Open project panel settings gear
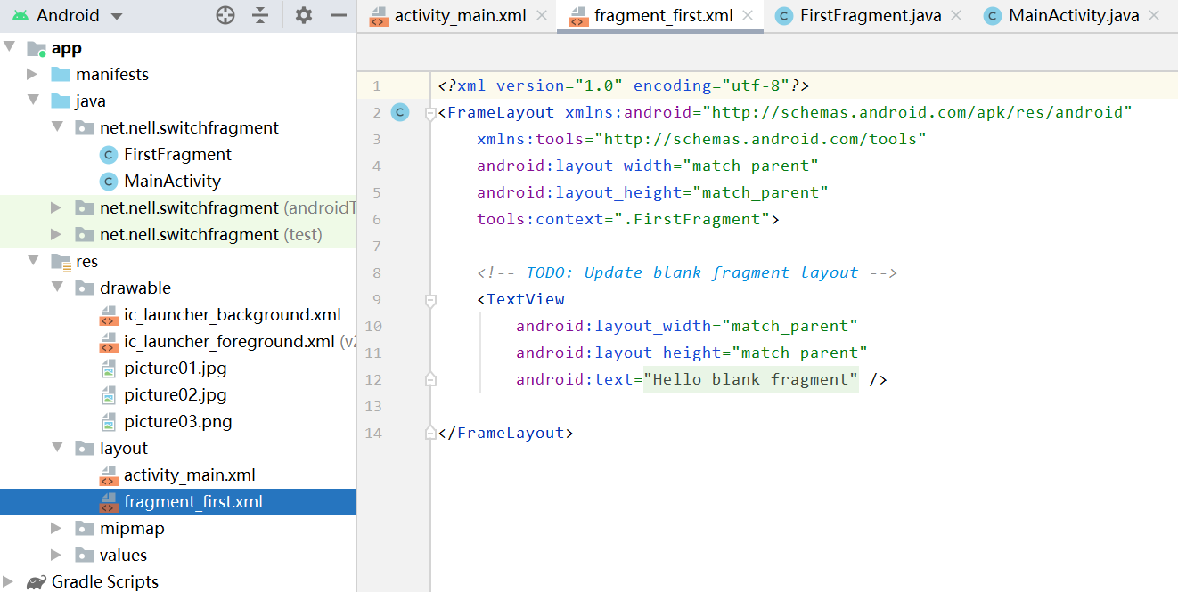Screen dimensions: 1178x592 click(x=304, y=15)
